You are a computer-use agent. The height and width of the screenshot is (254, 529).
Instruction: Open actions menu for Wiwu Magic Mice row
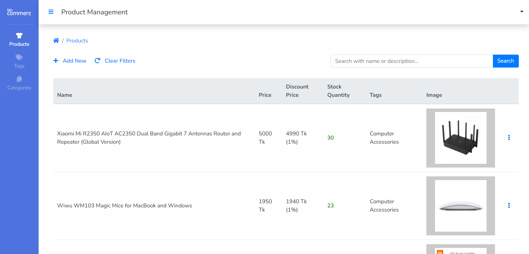pos(509,205)
